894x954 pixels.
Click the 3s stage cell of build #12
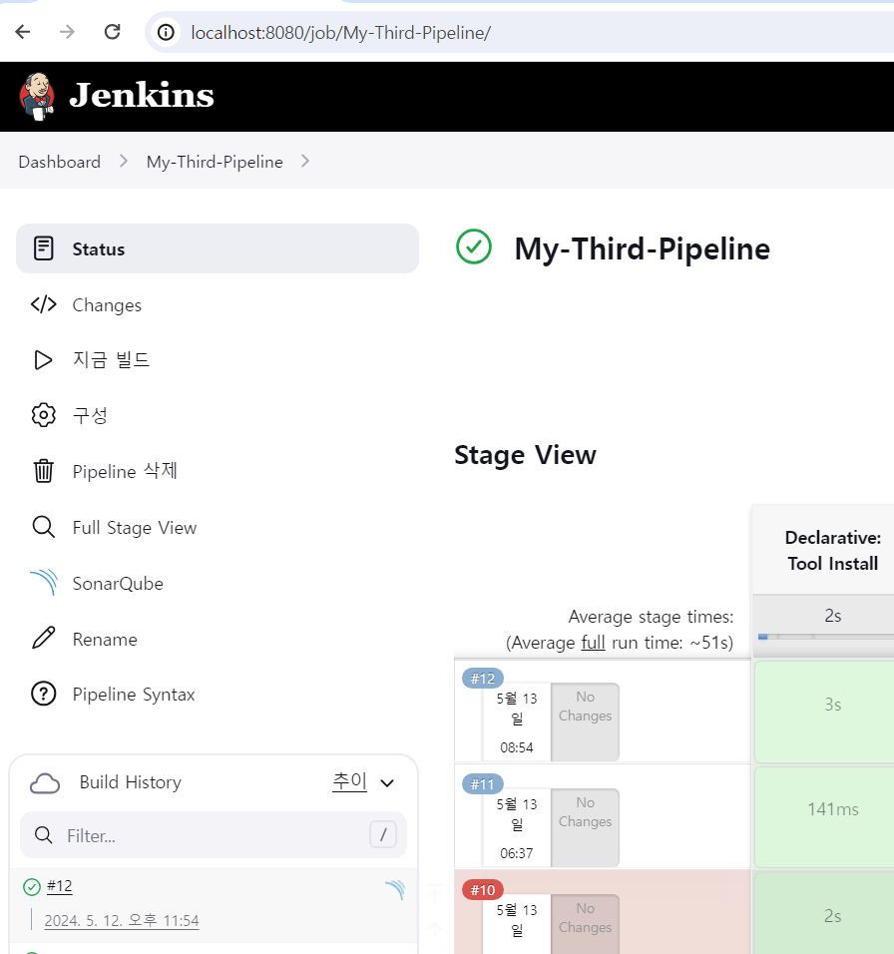825,712
